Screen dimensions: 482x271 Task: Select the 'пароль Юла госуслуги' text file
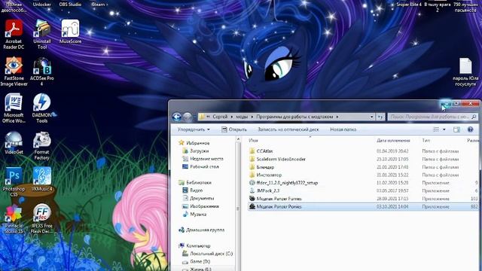(465, 72)
